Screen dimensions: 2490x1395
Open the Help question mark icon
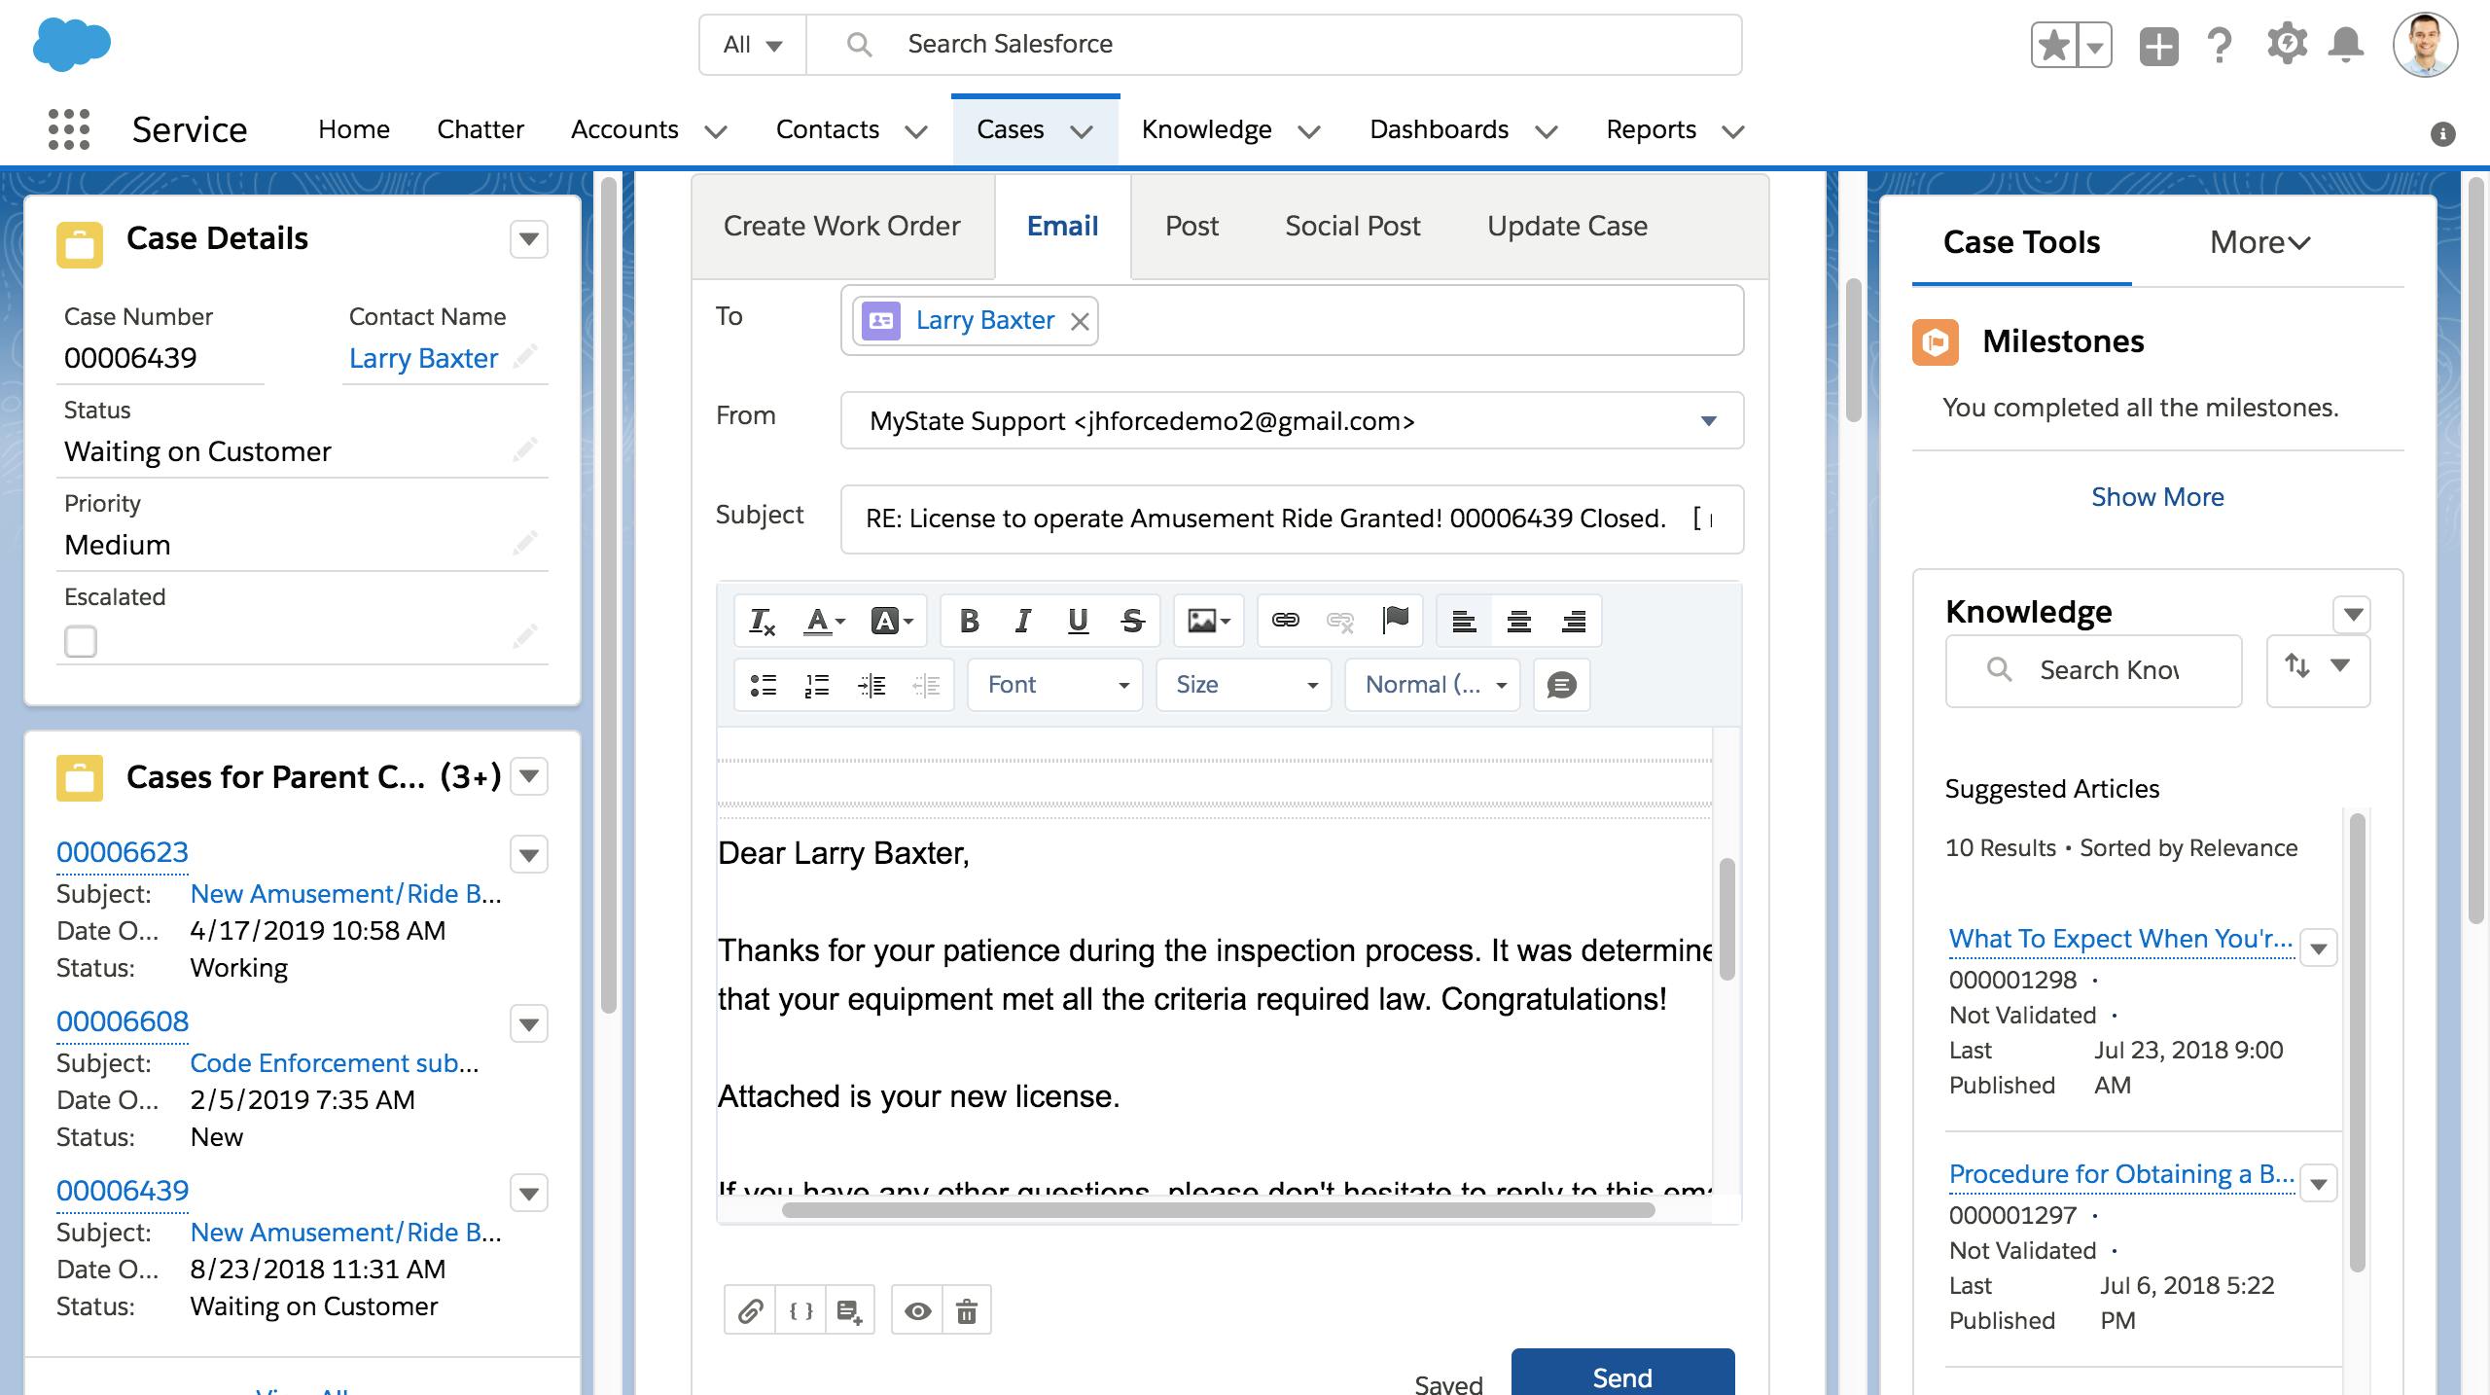coord(2220,46)
